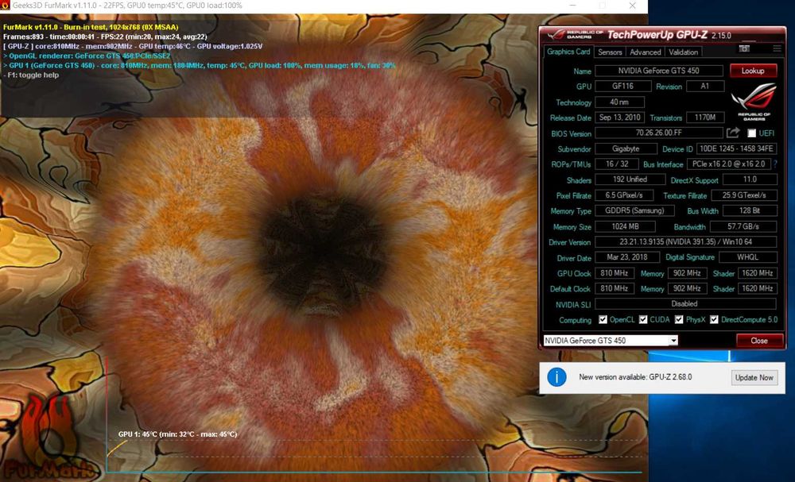Click the FurMark app icon in title bar
Viewport: 795px width, 482px height.
[x=5, y=5]
